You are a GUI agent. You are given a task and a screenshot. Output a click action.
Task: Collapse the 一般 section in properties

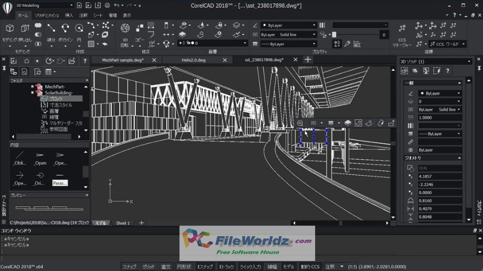[x=459, y=83]
